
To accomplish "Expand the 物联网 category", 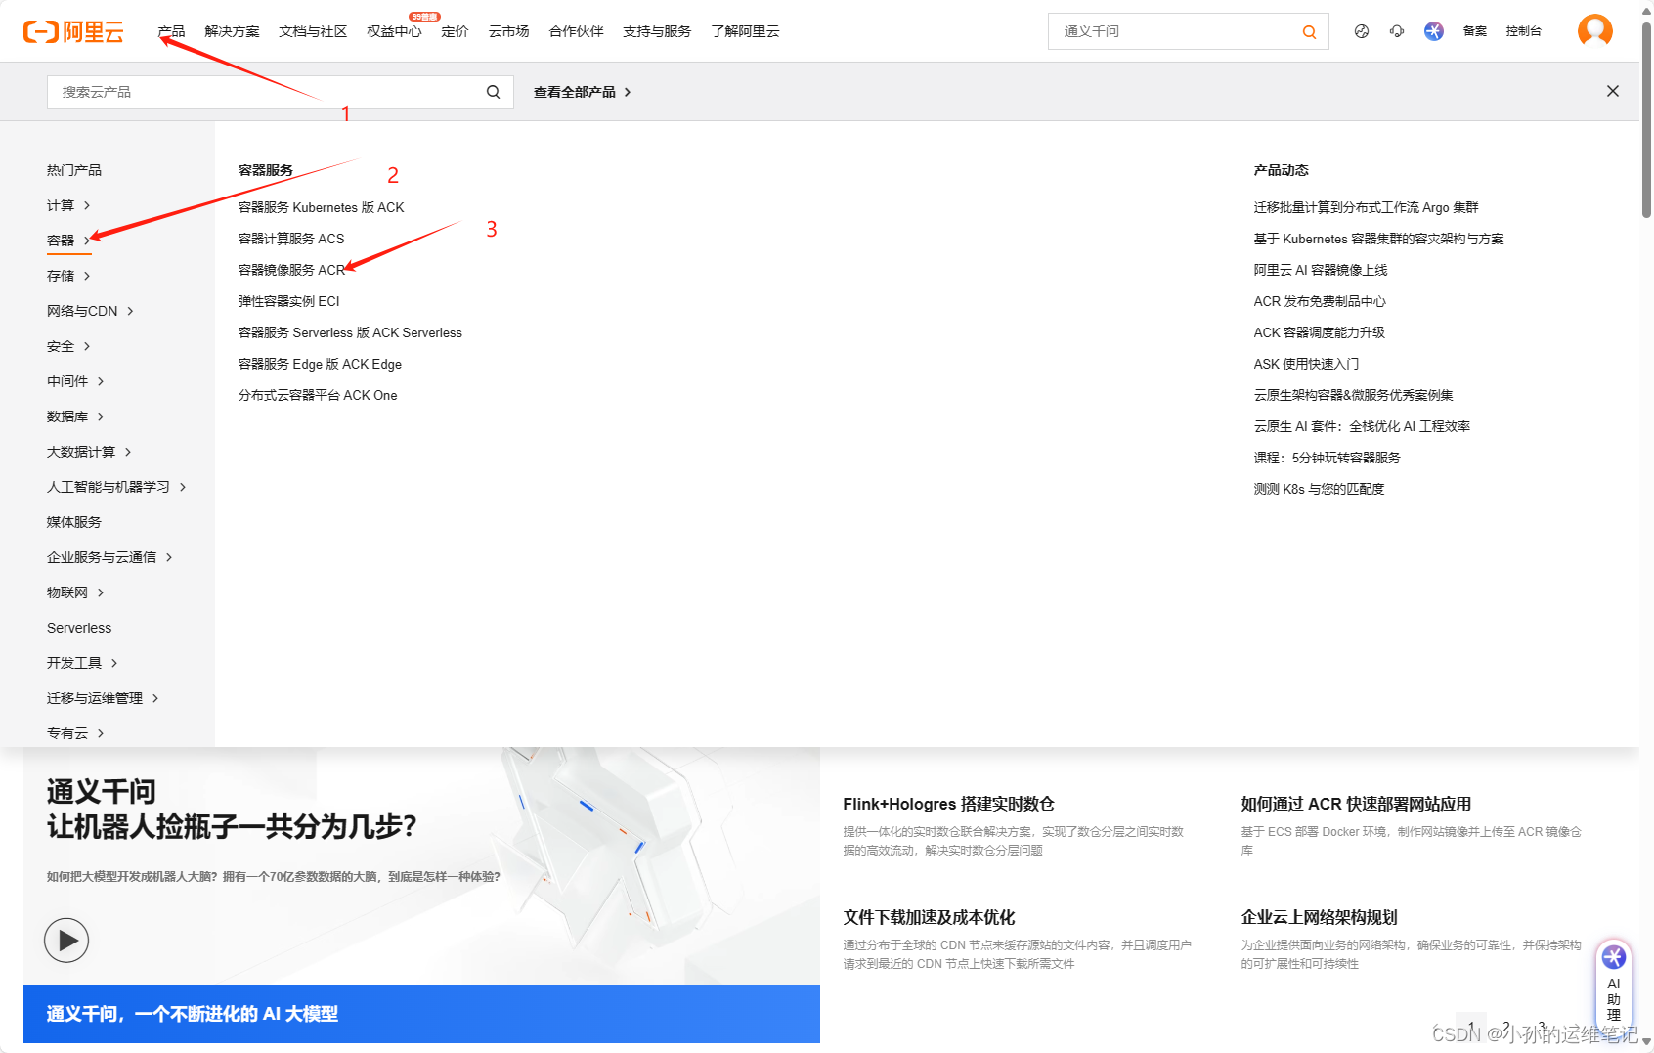I will pyautogui.click(x=75, y=592).
